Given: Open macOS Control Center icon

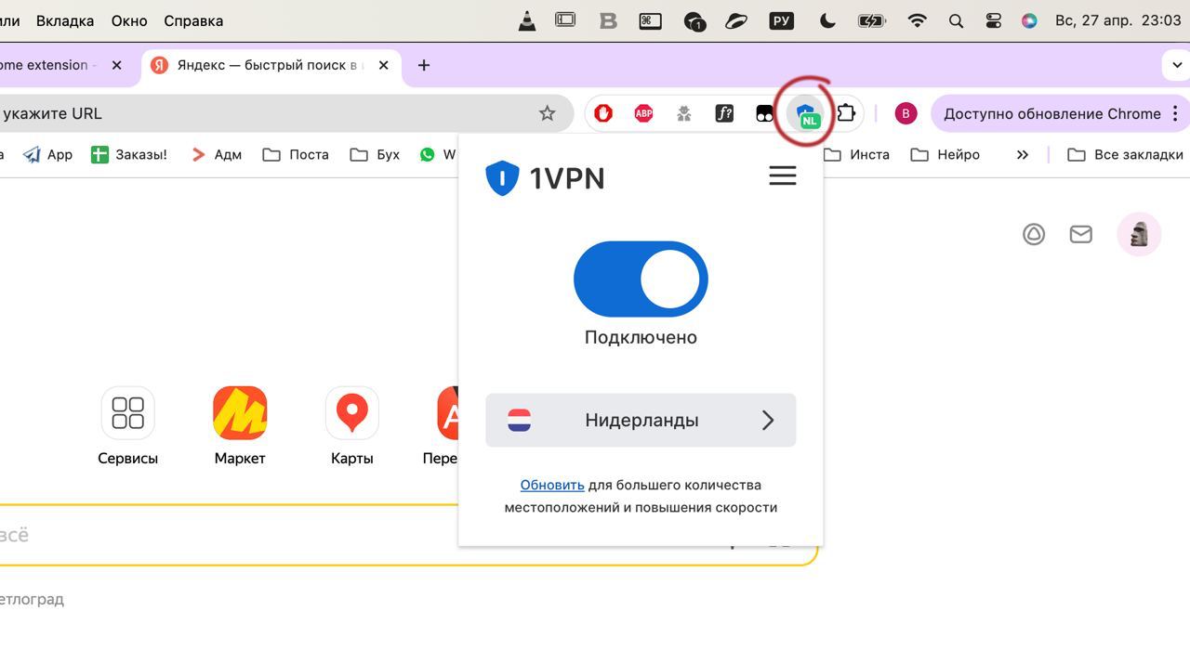Looking at the screenshot, I should (x=993, y=20).
